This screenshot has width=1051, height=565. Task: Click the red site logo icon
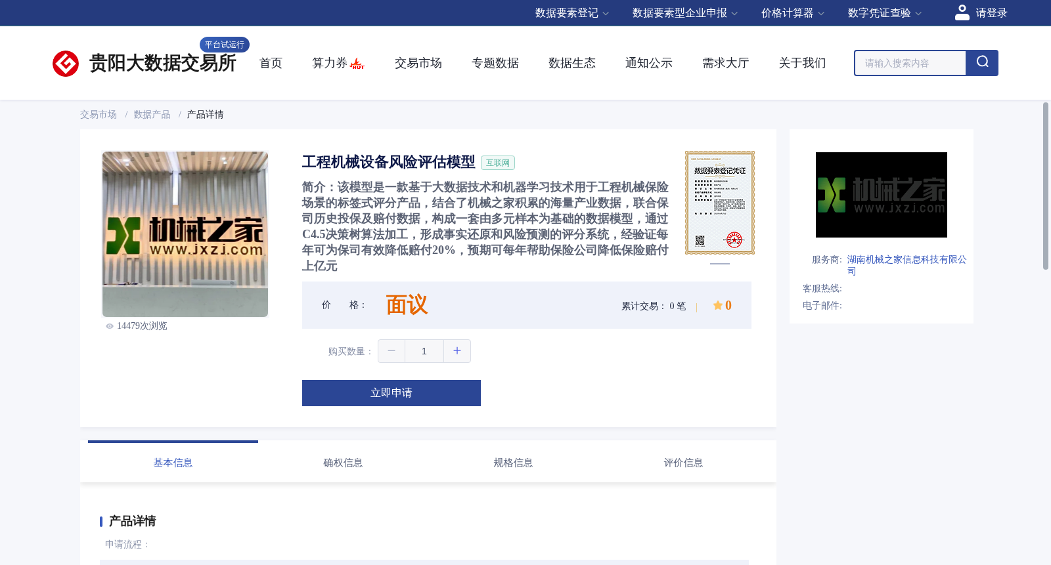66,64
